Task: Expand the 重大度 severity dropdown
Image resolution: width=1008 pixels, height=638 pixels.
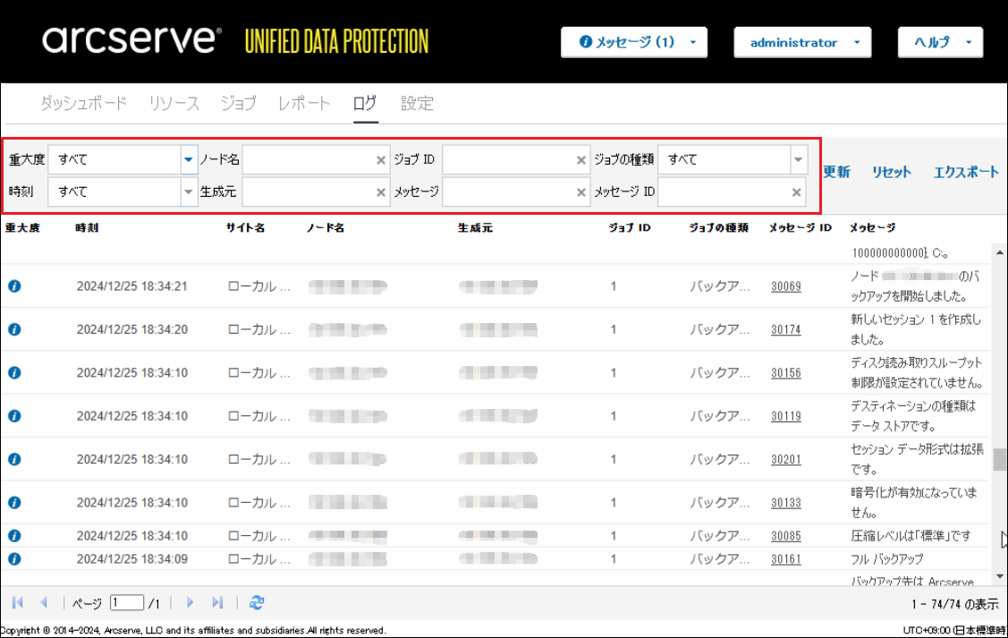Action: pyautogui.click(x=188, y=160)
